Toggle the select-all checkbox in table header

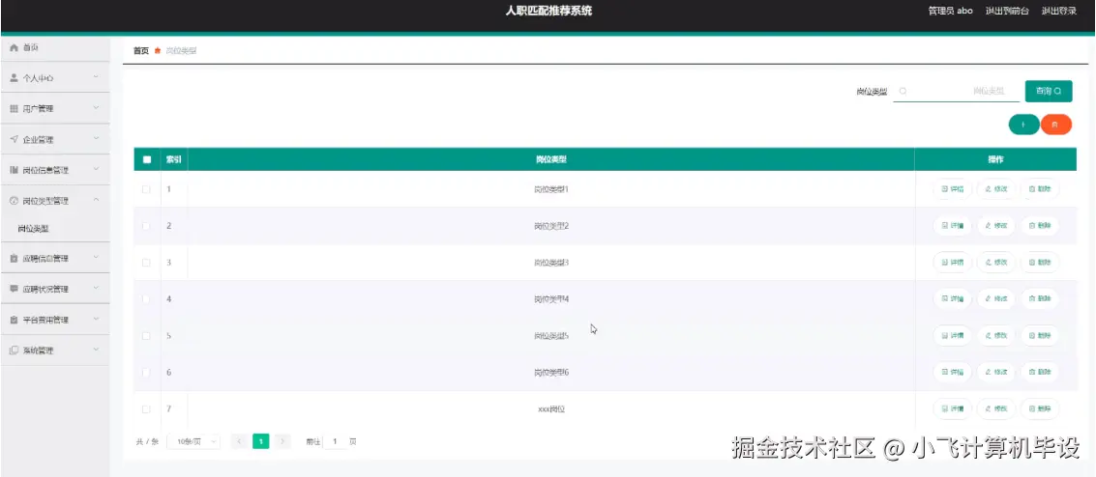click(147, 159)
